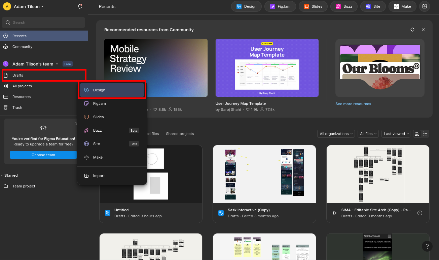
Task: Create new Buzz file from top bar
Action: (x=343, y=6)
